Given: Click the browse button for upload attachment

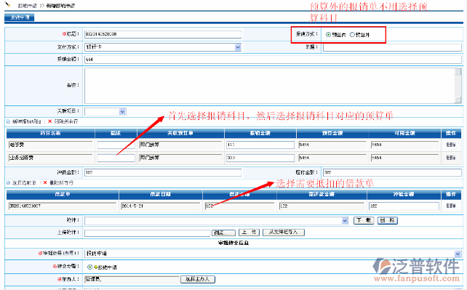Looking at the screenshot, I should (223, 233).
